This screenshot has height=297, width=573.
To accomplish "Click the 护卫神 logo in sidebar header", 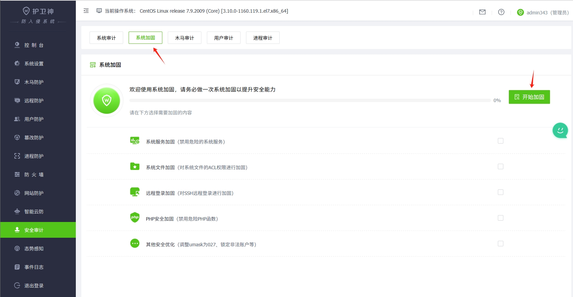I will [x=38, y=11].
